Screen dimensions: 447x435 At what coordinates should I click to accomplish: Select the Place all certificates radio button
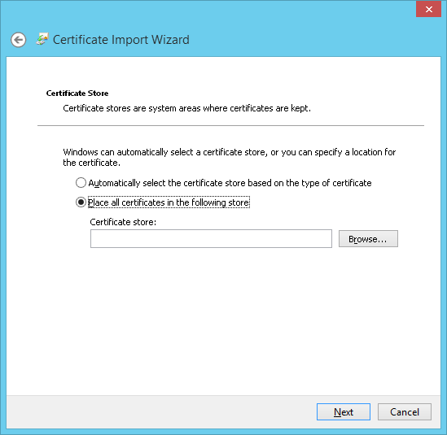pos(81,202)
